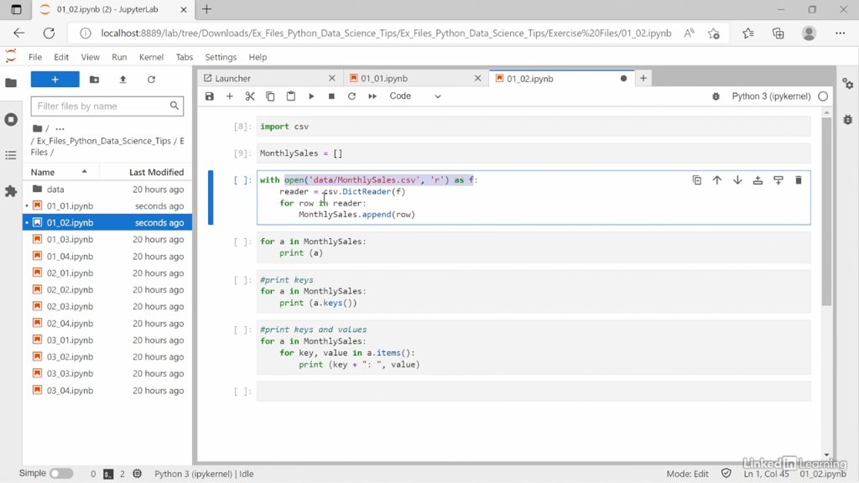859x483 pixels.
Task: Open the Edit menu
Action: click(61, 57)
